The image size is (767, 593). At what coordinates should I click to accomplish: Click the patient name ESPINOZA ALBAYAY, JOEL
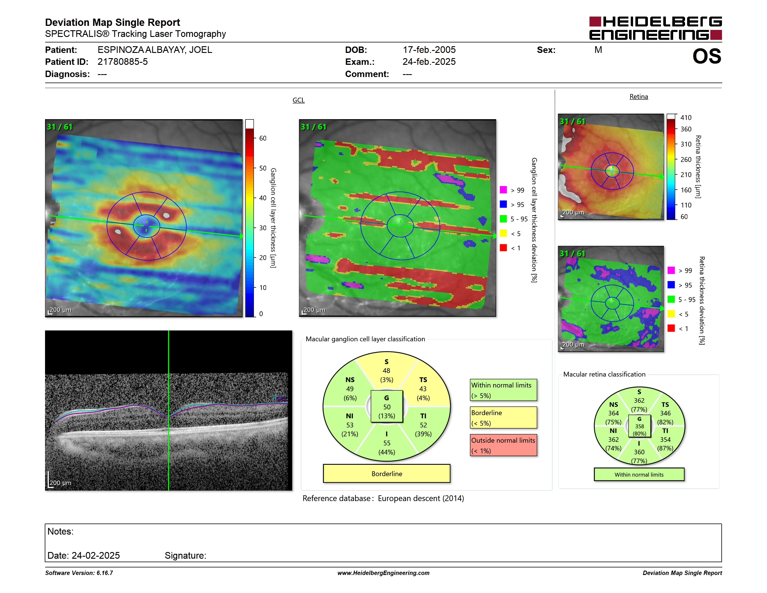[155, 49]
